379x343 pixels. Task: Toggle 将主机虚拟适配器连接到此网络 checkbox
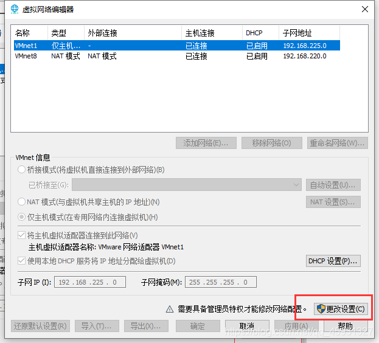[x=21, y=235]
